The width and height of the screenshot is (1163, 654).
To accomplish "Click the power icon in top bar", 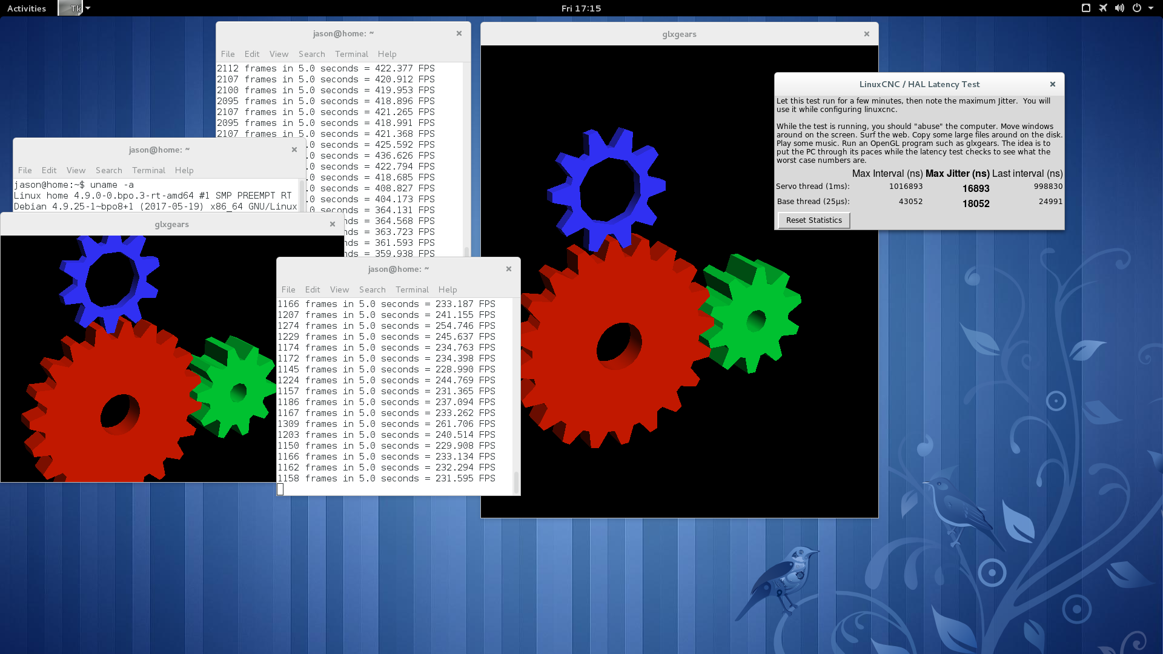I will [1137, 8].
